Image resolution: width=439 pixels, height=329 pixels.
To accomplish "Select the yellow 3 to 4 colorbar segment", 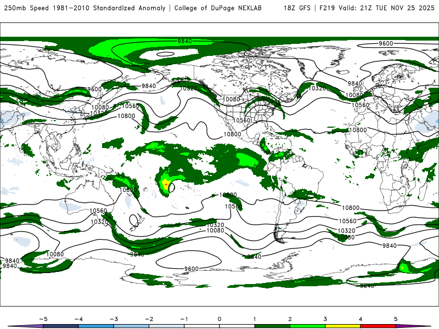I will point(343,326).
